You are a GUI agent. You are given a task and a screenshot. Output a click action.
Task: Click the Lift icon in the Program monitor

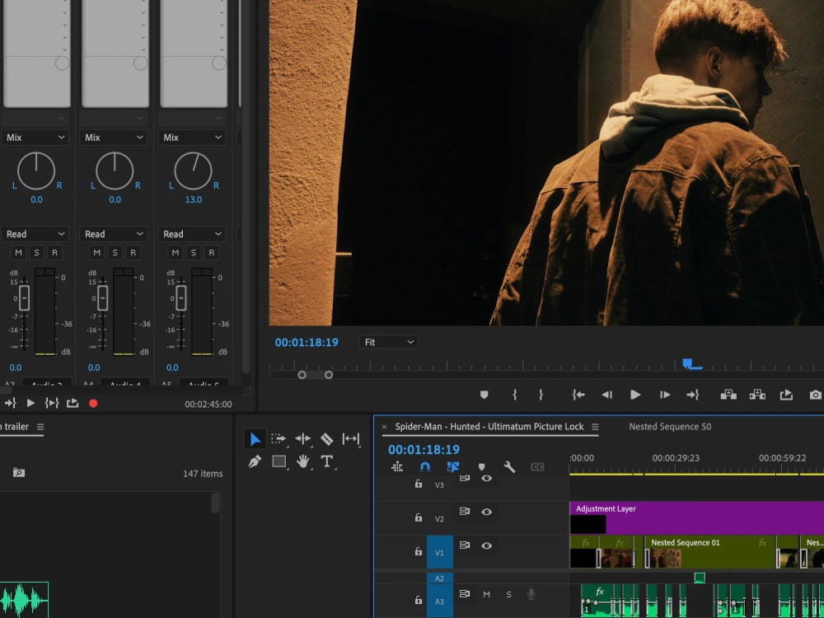pos(728,395)
